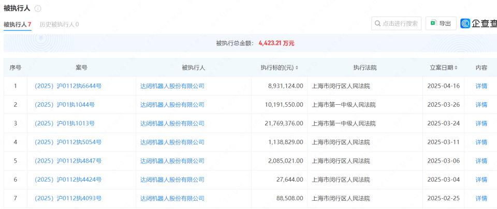Viewport: 497px width, 209px height.
Task: Open 详情 for case filed 2025-03-24
Action: 481,123
